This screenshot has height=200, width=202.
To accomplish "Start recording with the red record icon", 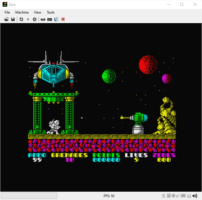I will coord(63,19).
